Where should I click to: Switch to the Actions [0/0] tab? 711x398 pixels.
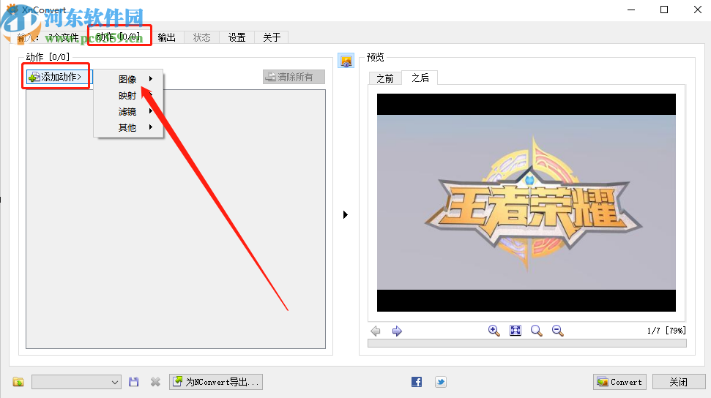119,37
